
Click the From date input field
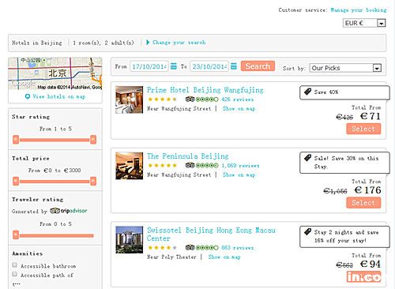pos(149,66)
